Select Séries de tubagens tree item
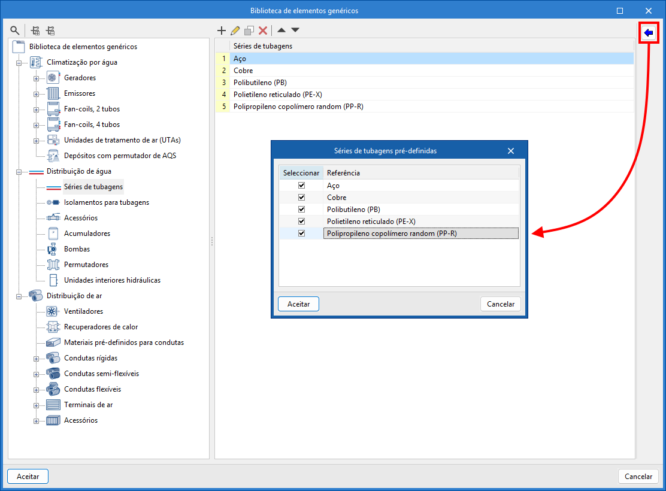Image resolution: width=666 pixels, height=491 pixels. (93, 187)
